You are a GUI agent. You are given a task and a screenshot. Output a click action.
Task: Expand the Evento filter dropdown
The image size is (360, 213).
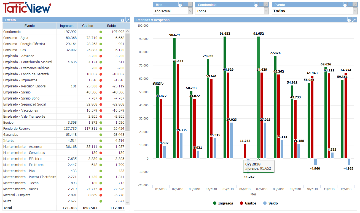tap(355, 11)
